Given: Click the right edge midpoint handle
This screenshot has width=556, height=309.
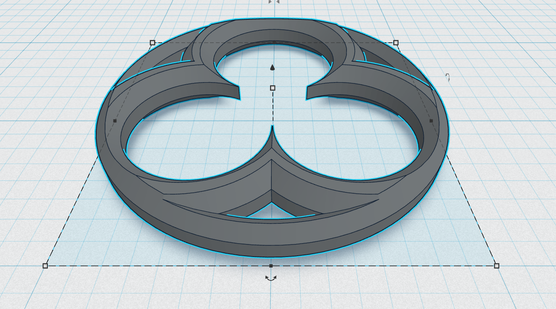Looking at the screenshot, I should (x=431, y=121).
